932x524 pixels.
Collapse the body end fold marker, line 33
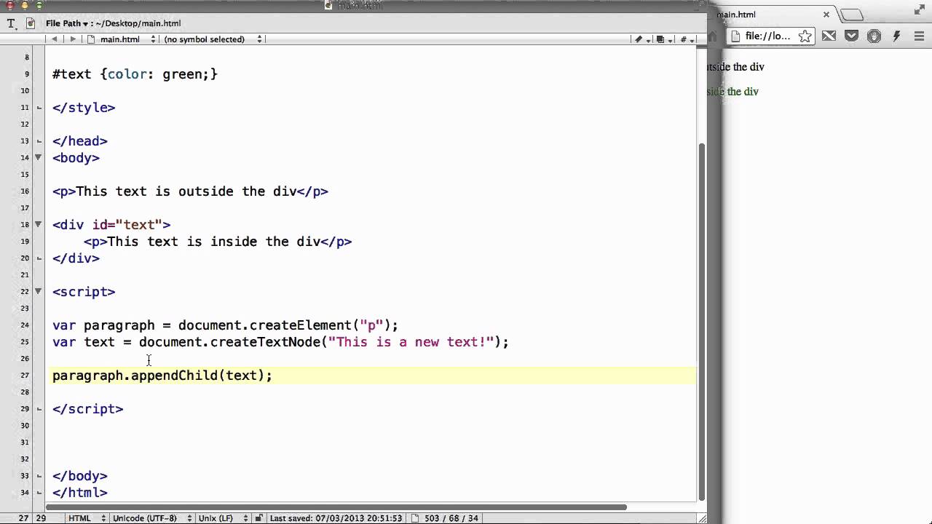click(39, 476)
